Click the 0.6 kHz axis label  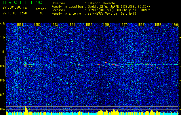point(2,109)
